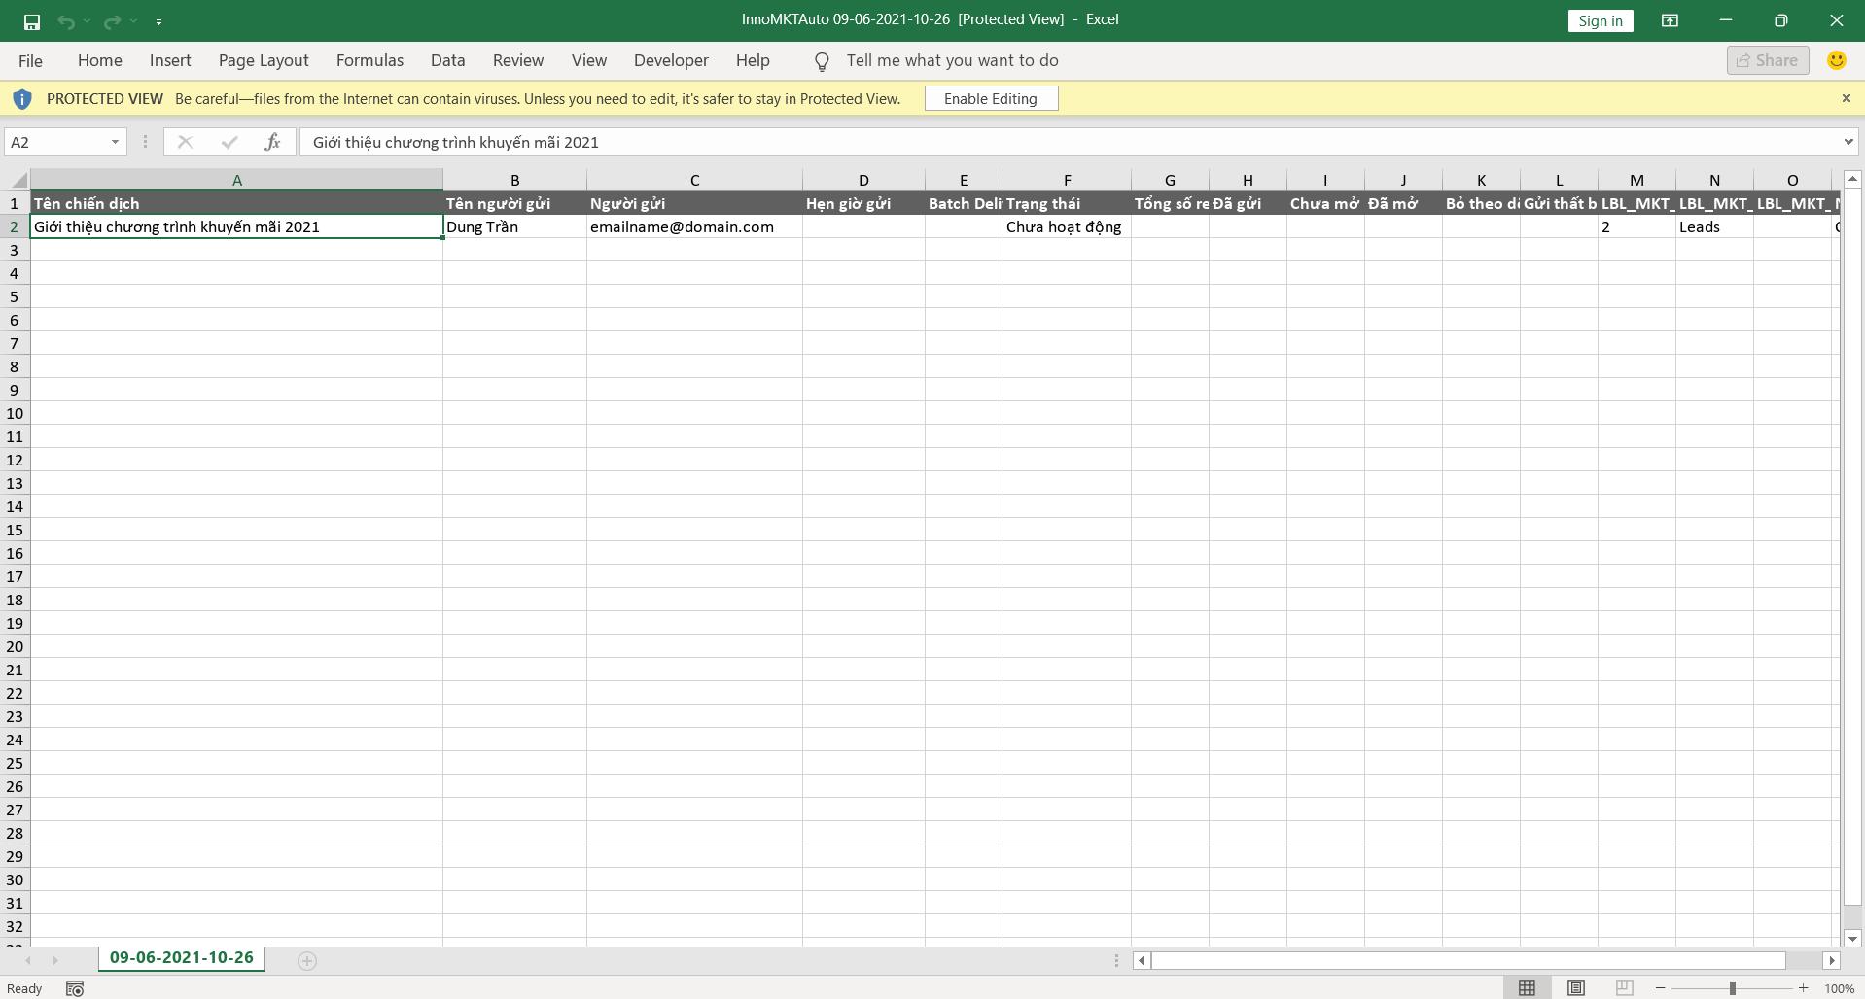Click the Save icon in the title bar

tap(31, 20)
